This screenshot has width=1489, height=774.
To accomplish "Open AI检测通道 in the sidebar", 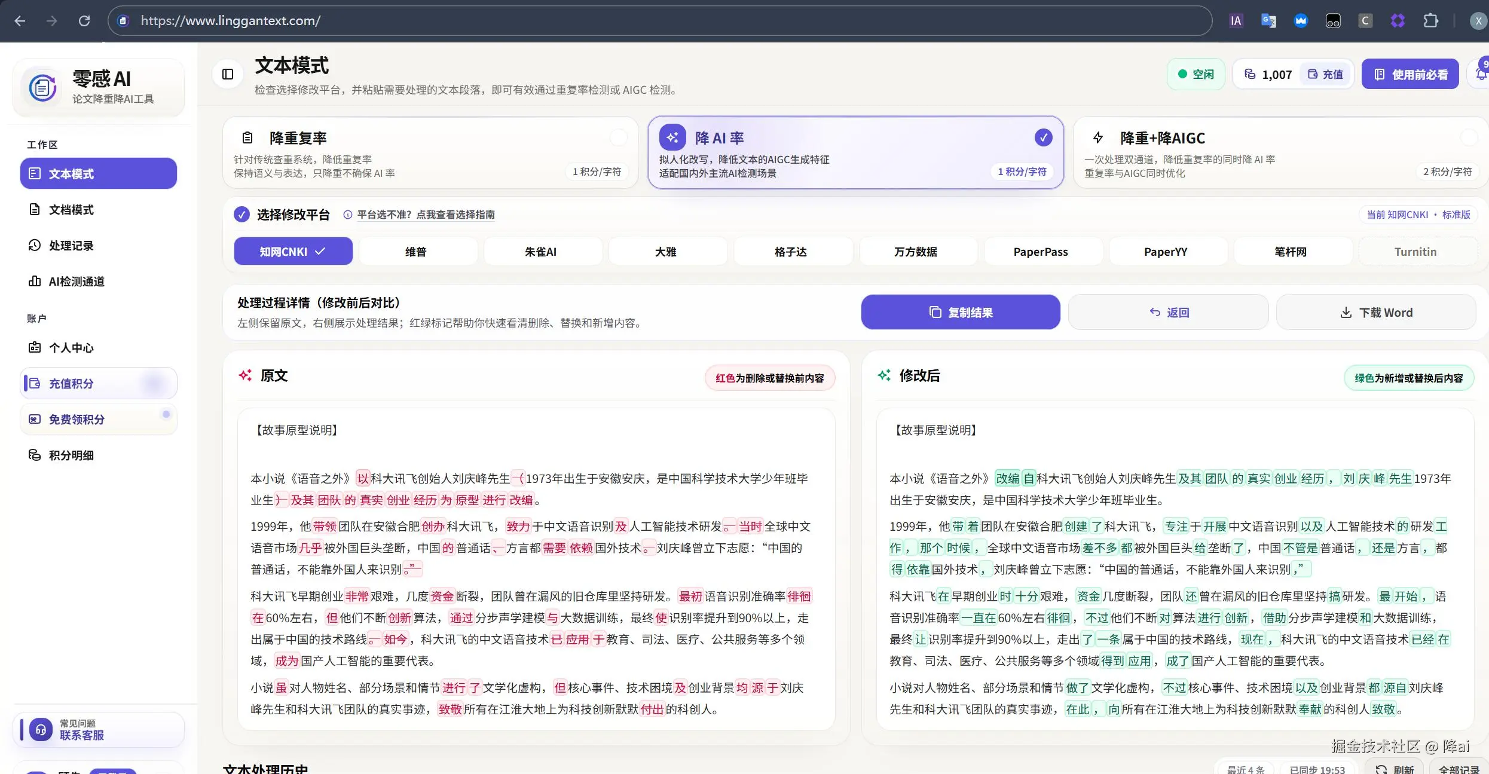I will (99, 281).
